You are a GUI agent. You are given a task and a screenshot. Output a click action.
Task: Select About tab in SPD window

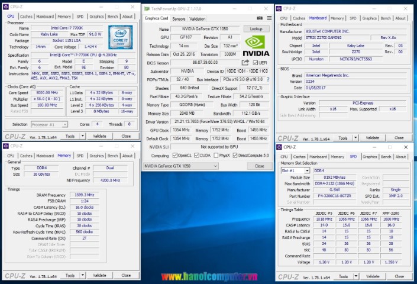point(400,157)
